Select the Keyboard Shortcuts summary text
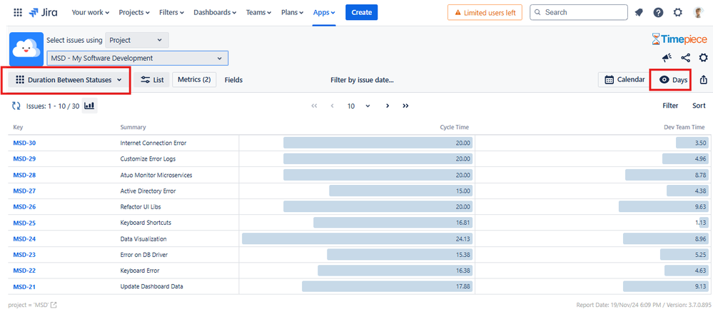713x312 pixels. [x=146, y=223]
